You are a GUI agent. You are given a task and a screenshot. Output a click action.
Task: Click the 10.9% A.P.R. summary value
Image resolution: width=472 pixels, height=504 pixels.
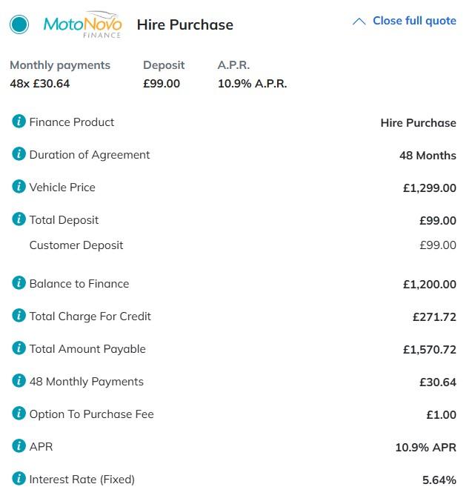click(252, 84)
